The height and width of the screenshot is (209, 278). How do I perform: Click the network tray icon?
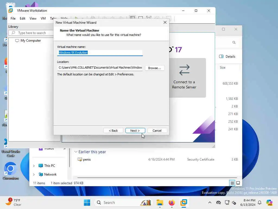[227, 202]
